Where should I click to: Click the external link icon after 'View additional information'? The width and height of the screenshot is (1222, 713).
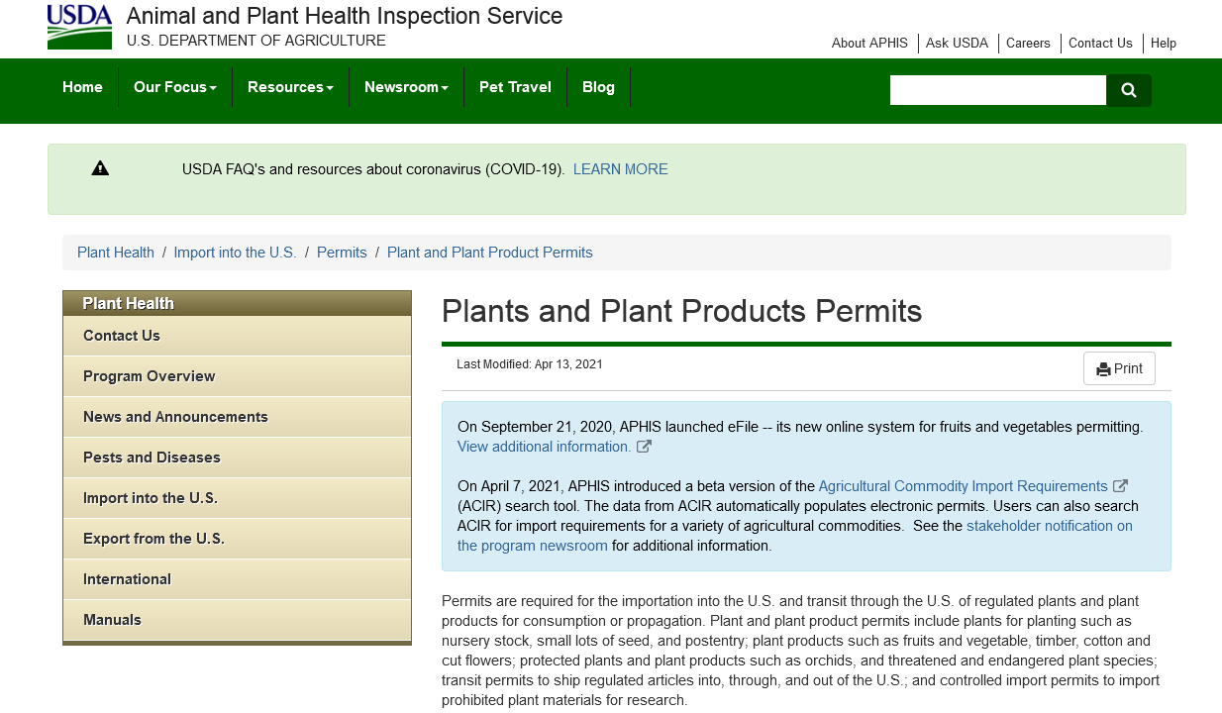pyautogui.click(x=644, y=447)
